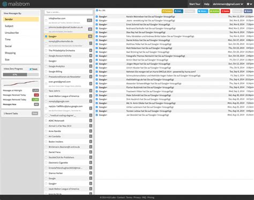Open the Florian Budzinski Google+ message
The height and width of the screenshot is (200, 254).
175,88
